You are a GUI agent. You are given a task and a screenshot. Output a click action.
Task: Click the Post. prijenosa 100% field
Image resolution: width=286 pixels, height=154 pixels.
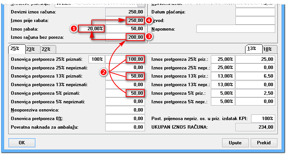click(x=263, y=119)
